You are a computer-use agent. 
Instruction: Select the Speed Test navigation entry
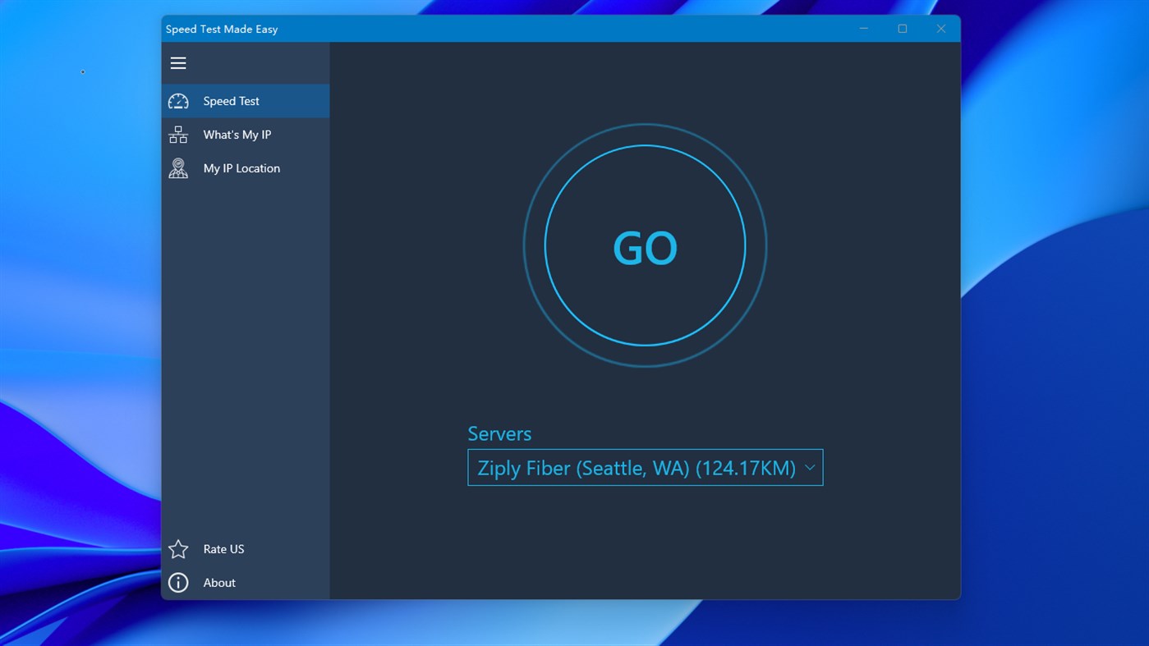231,101
